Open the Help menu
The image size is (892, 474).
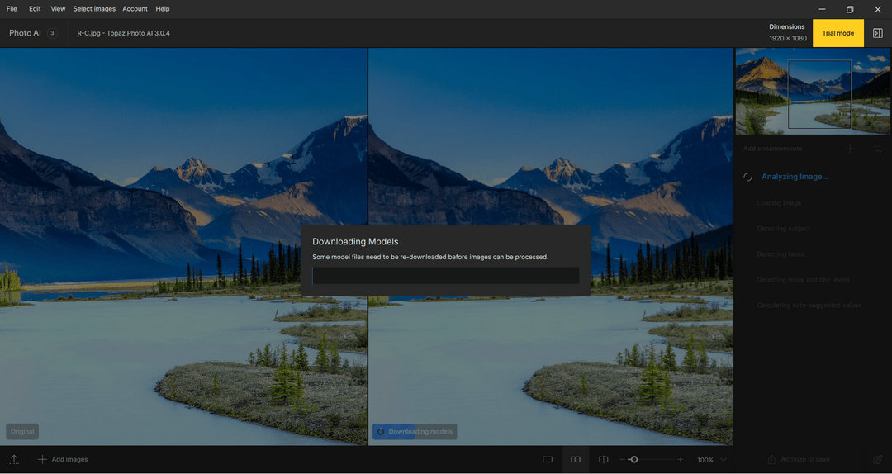point(163,9)
